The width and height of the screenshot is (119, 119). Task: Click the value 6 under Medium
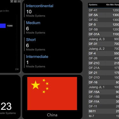tap(27, 29)
